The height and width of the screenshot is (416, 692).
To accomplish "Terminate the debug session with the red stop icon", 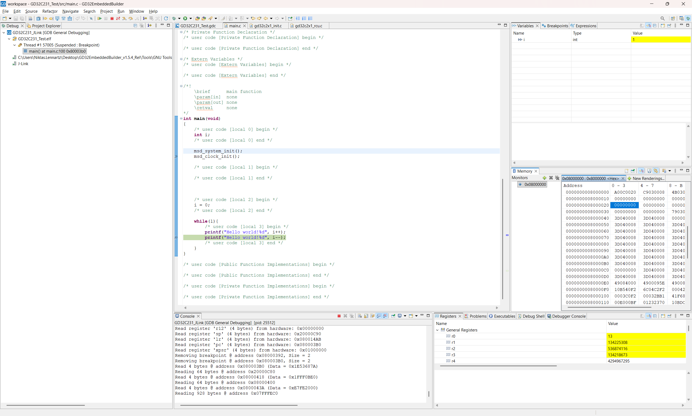I will coord(112,18).
